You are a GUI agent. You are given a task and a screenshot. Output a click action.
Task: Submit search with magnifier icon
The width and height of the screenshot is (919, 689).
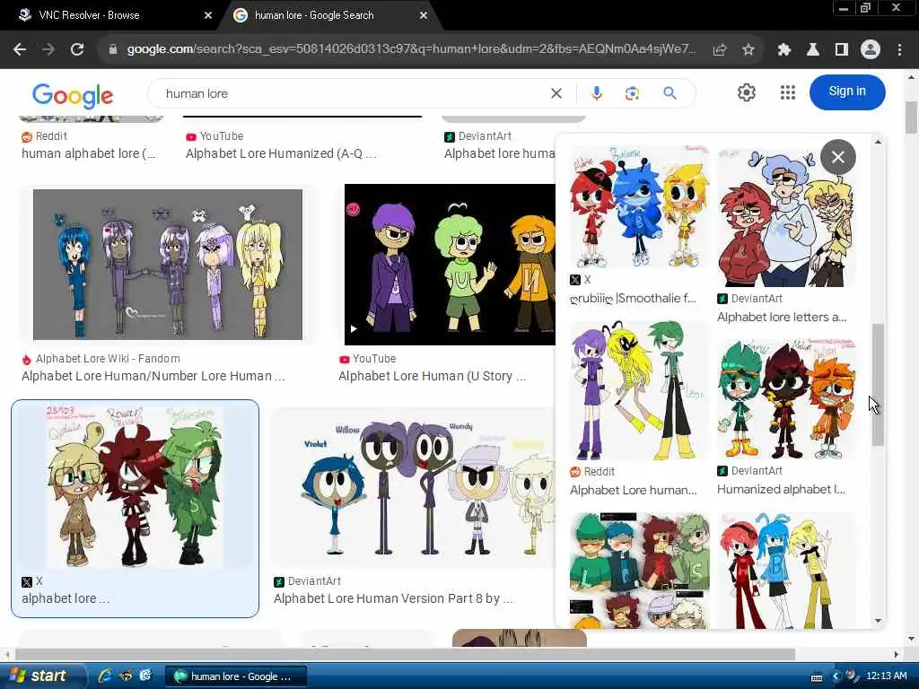pyautogui.click(x=670, y=93)
